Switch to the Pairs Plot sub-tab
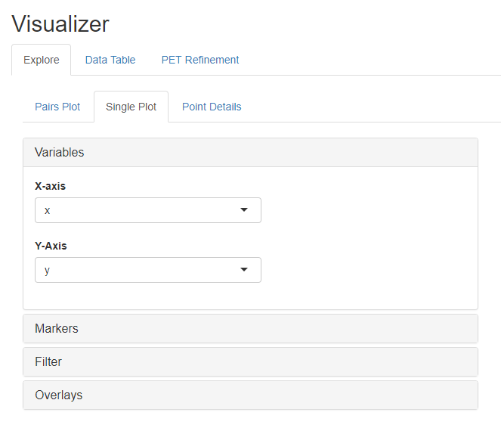Viewport: 501px width, 431px height. pyautogui.click(x=57, y=107)
